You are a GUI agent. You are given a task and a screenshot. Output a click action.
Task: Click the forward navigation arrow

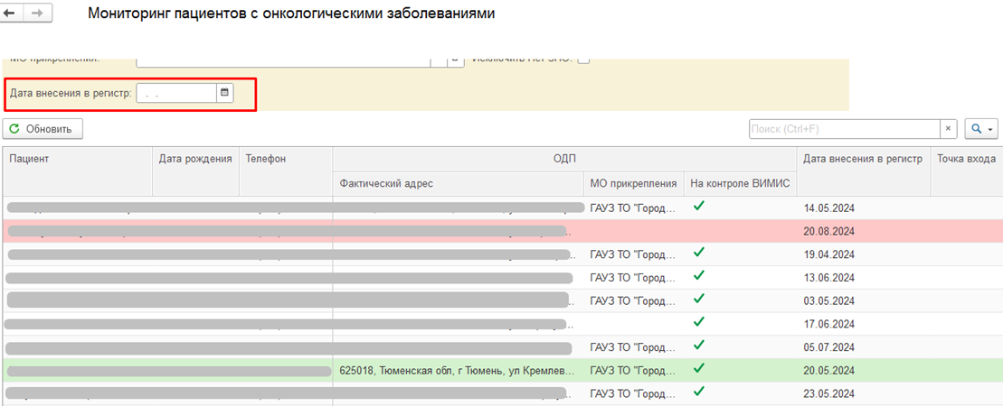pyautogui.click(x=38, y=14)
